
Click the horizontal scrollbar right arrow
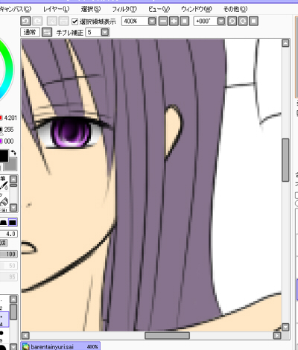pyautogui.click(x=277, y=336)
